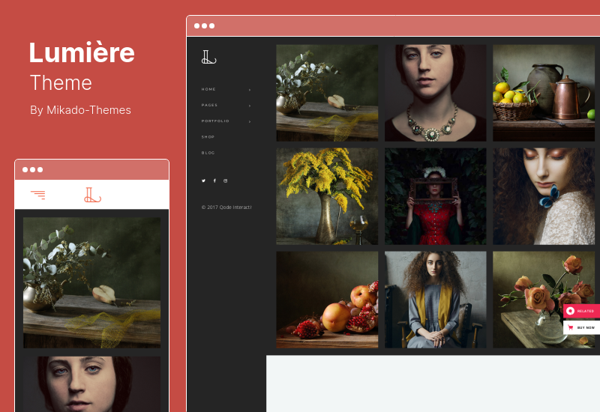Open the Portfolio menu item

click(x=215, y=121)
